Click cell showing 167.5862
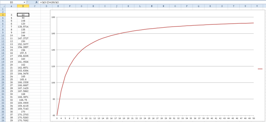The width and height of the screenshot is (266, 122). point(23,91)
